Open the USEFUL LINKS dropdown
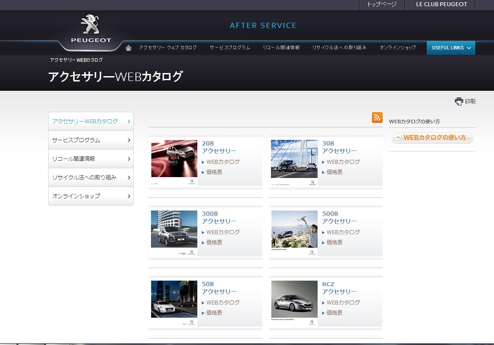 coord(451,48)
